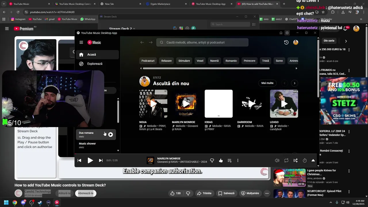Dislike the MARILYN MONROE song
The height and width of the screenshot is (207, 368).
(212, 160)
